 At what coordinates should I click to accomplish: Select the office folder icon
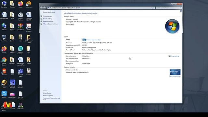[12, 16]
